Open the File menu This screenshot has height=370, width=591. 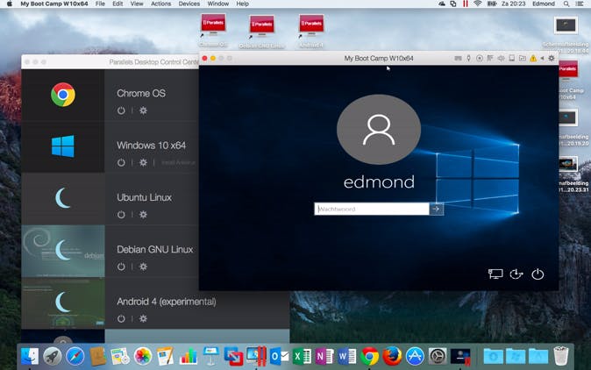[100, 4]
